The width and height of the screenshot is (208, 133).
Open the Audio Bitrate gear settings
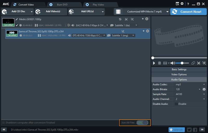204,89
